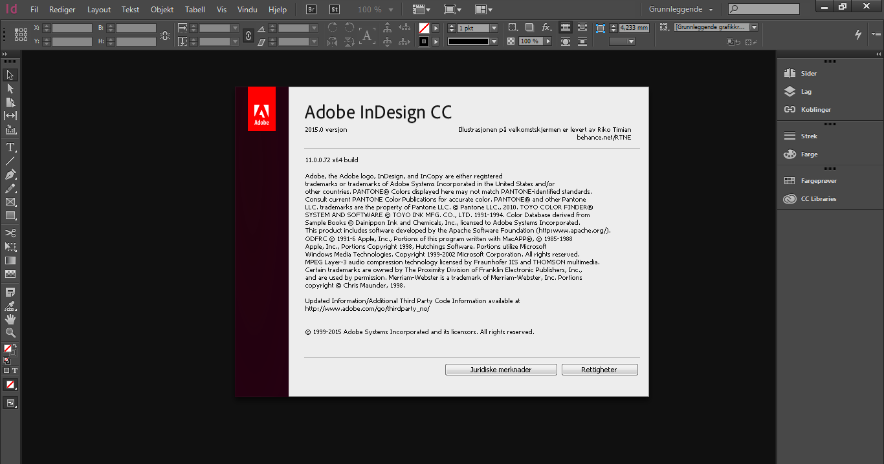Select the Eyedropper tool
The height and width of the screenshot is (464, 884).
point(10,306)
